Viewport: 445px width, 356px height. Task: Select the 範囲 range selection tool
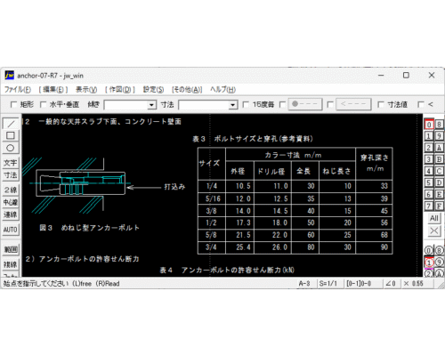pos(11,249)
